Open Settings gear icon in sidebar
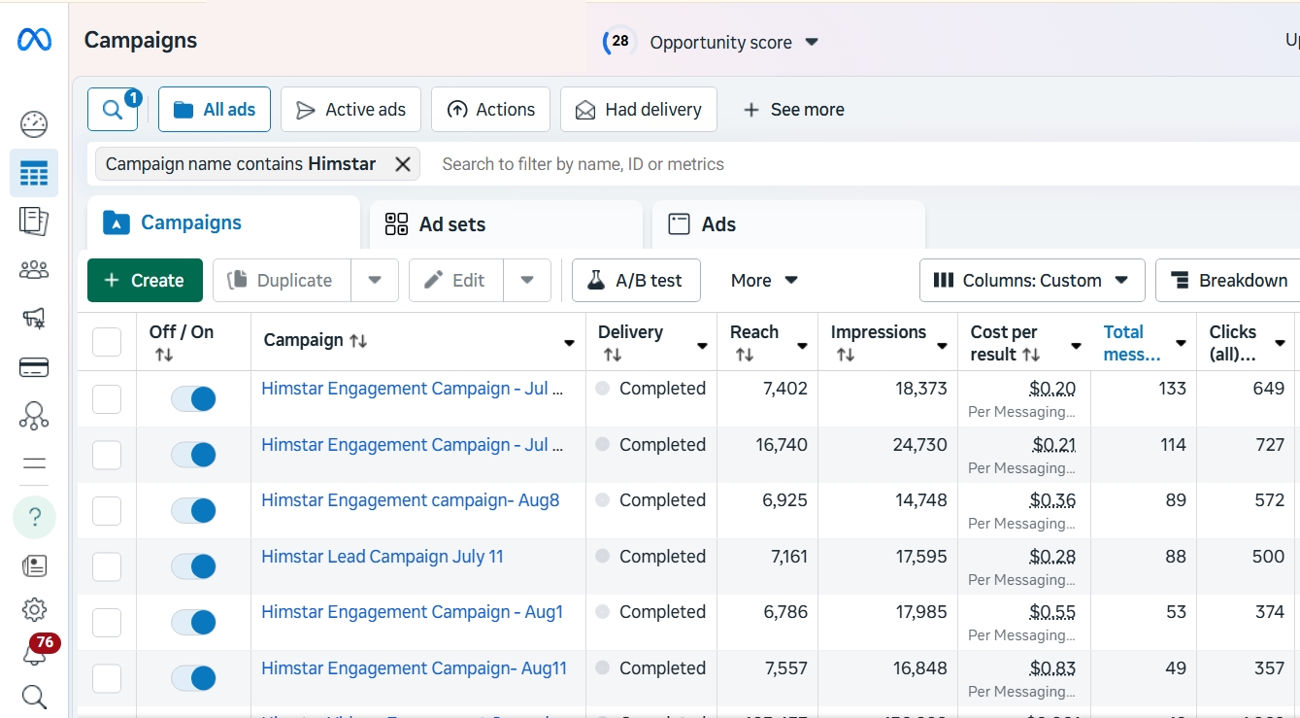Screen dimensions: 1300x718 tap(34, 609)
